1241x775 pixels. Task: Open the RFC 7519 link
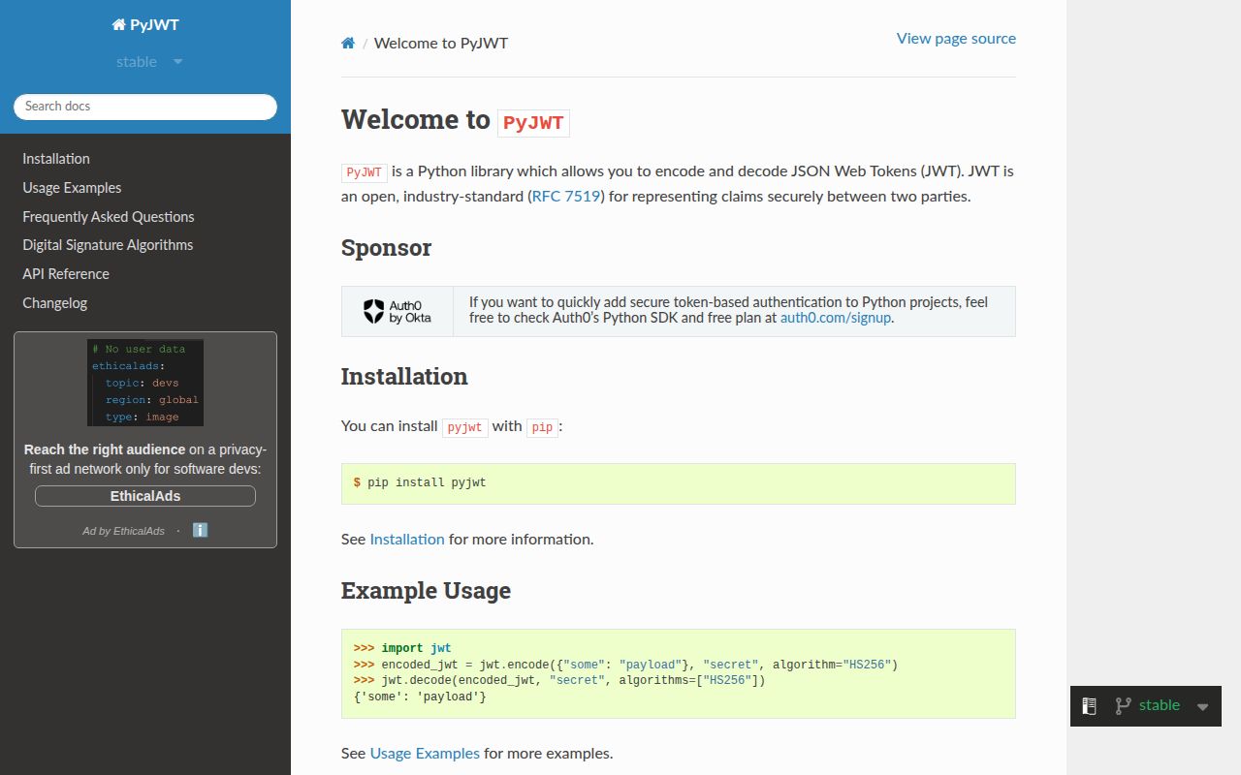[566, 197]
